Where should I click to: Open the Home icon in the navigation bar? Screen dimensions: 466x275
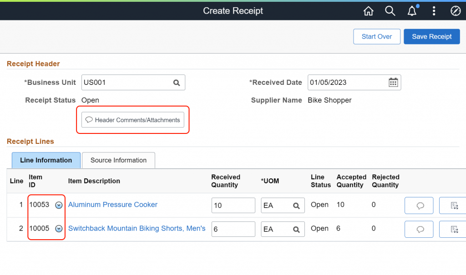(369, 10)
